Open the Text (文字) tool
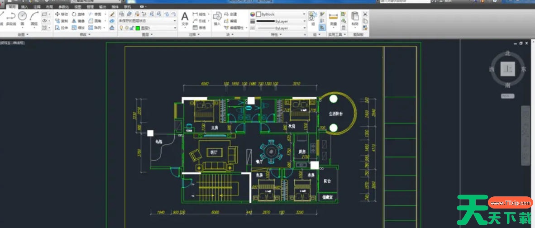535x228 pixels. pos(185,18)
